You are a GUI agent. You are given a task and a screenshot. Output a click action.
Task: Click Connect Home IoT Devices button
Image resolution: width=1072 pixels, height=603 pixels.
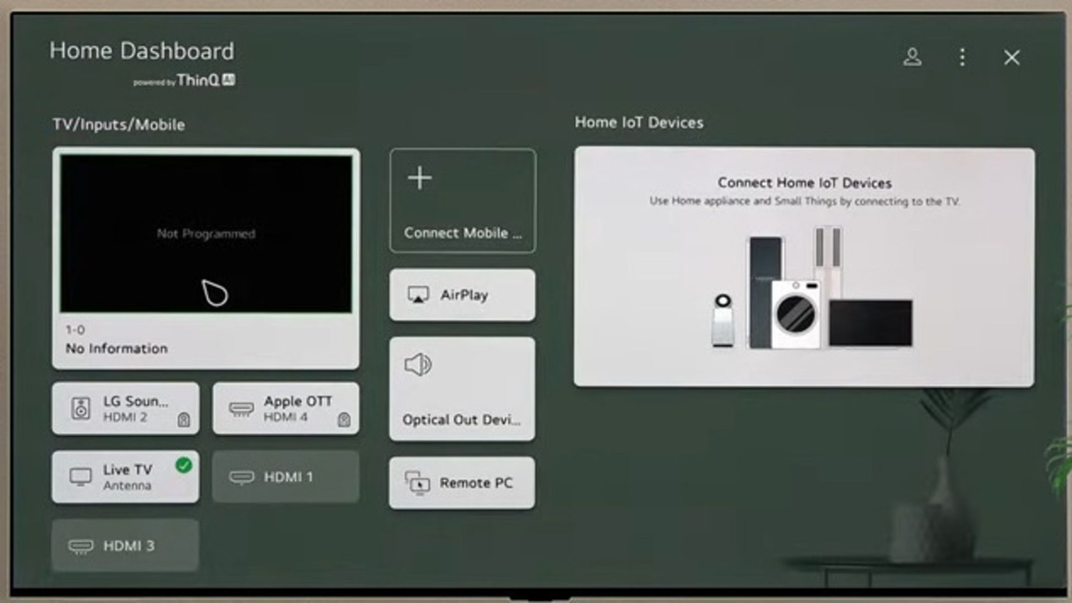[x=804, y=265]
